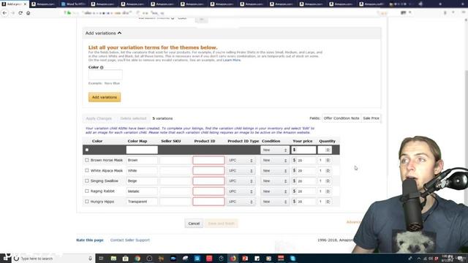
Task: Click the Apply Changes button
Action: 99,118
